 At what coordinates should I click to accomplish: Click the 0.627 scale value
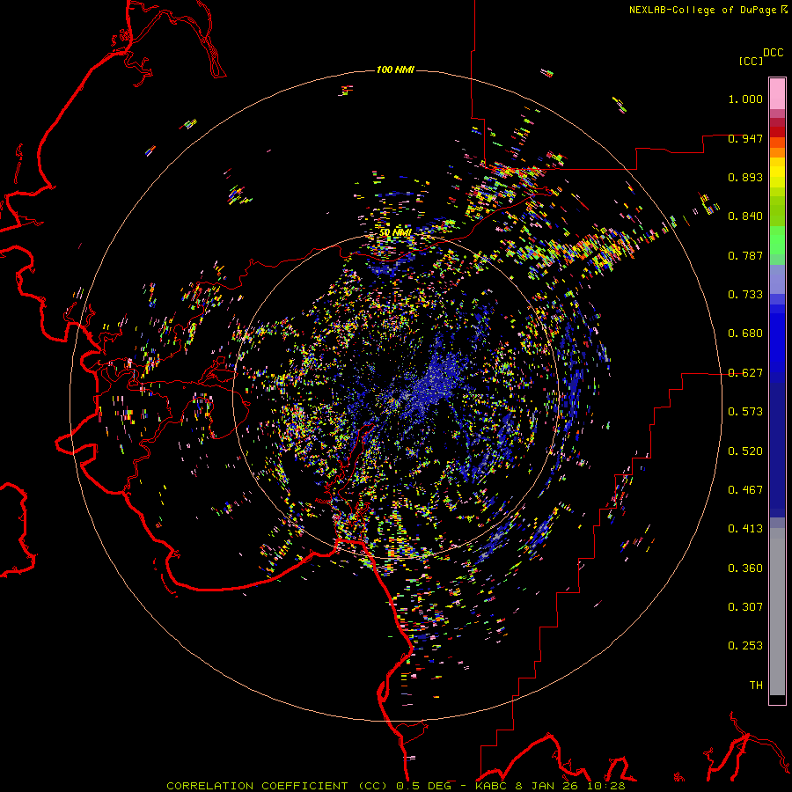(745, 373)
